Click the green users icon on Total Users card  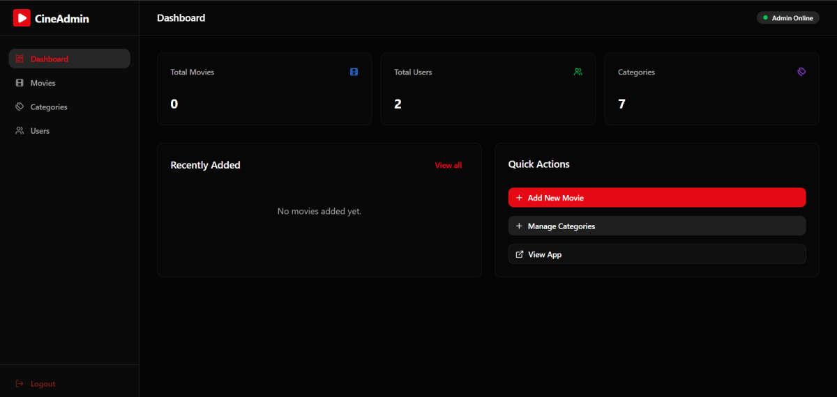(578, 72)
